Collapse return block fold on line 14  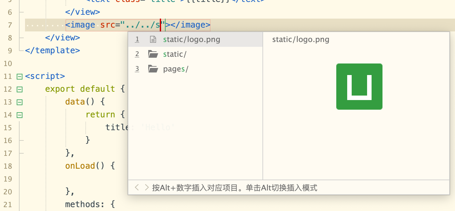click(19, 115)
